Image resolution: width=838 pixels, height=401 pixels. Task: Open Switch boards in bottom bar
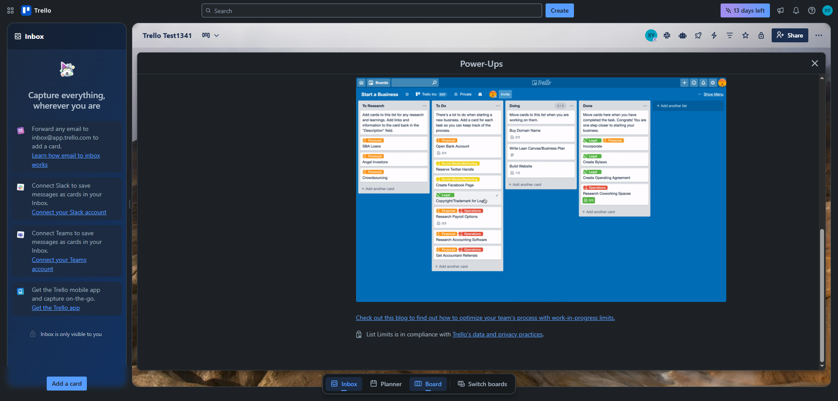click(482, 384)
